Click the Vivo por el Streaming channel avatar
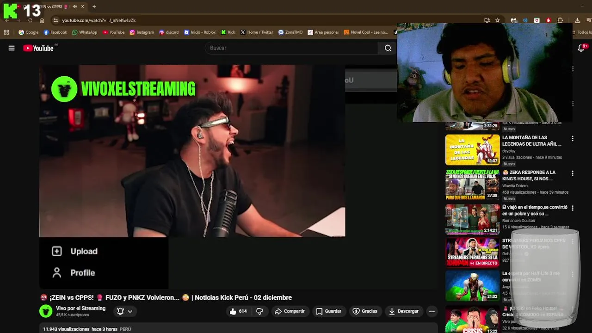The width and height of the screenshot is (592, 333). (x=46, y=311)
